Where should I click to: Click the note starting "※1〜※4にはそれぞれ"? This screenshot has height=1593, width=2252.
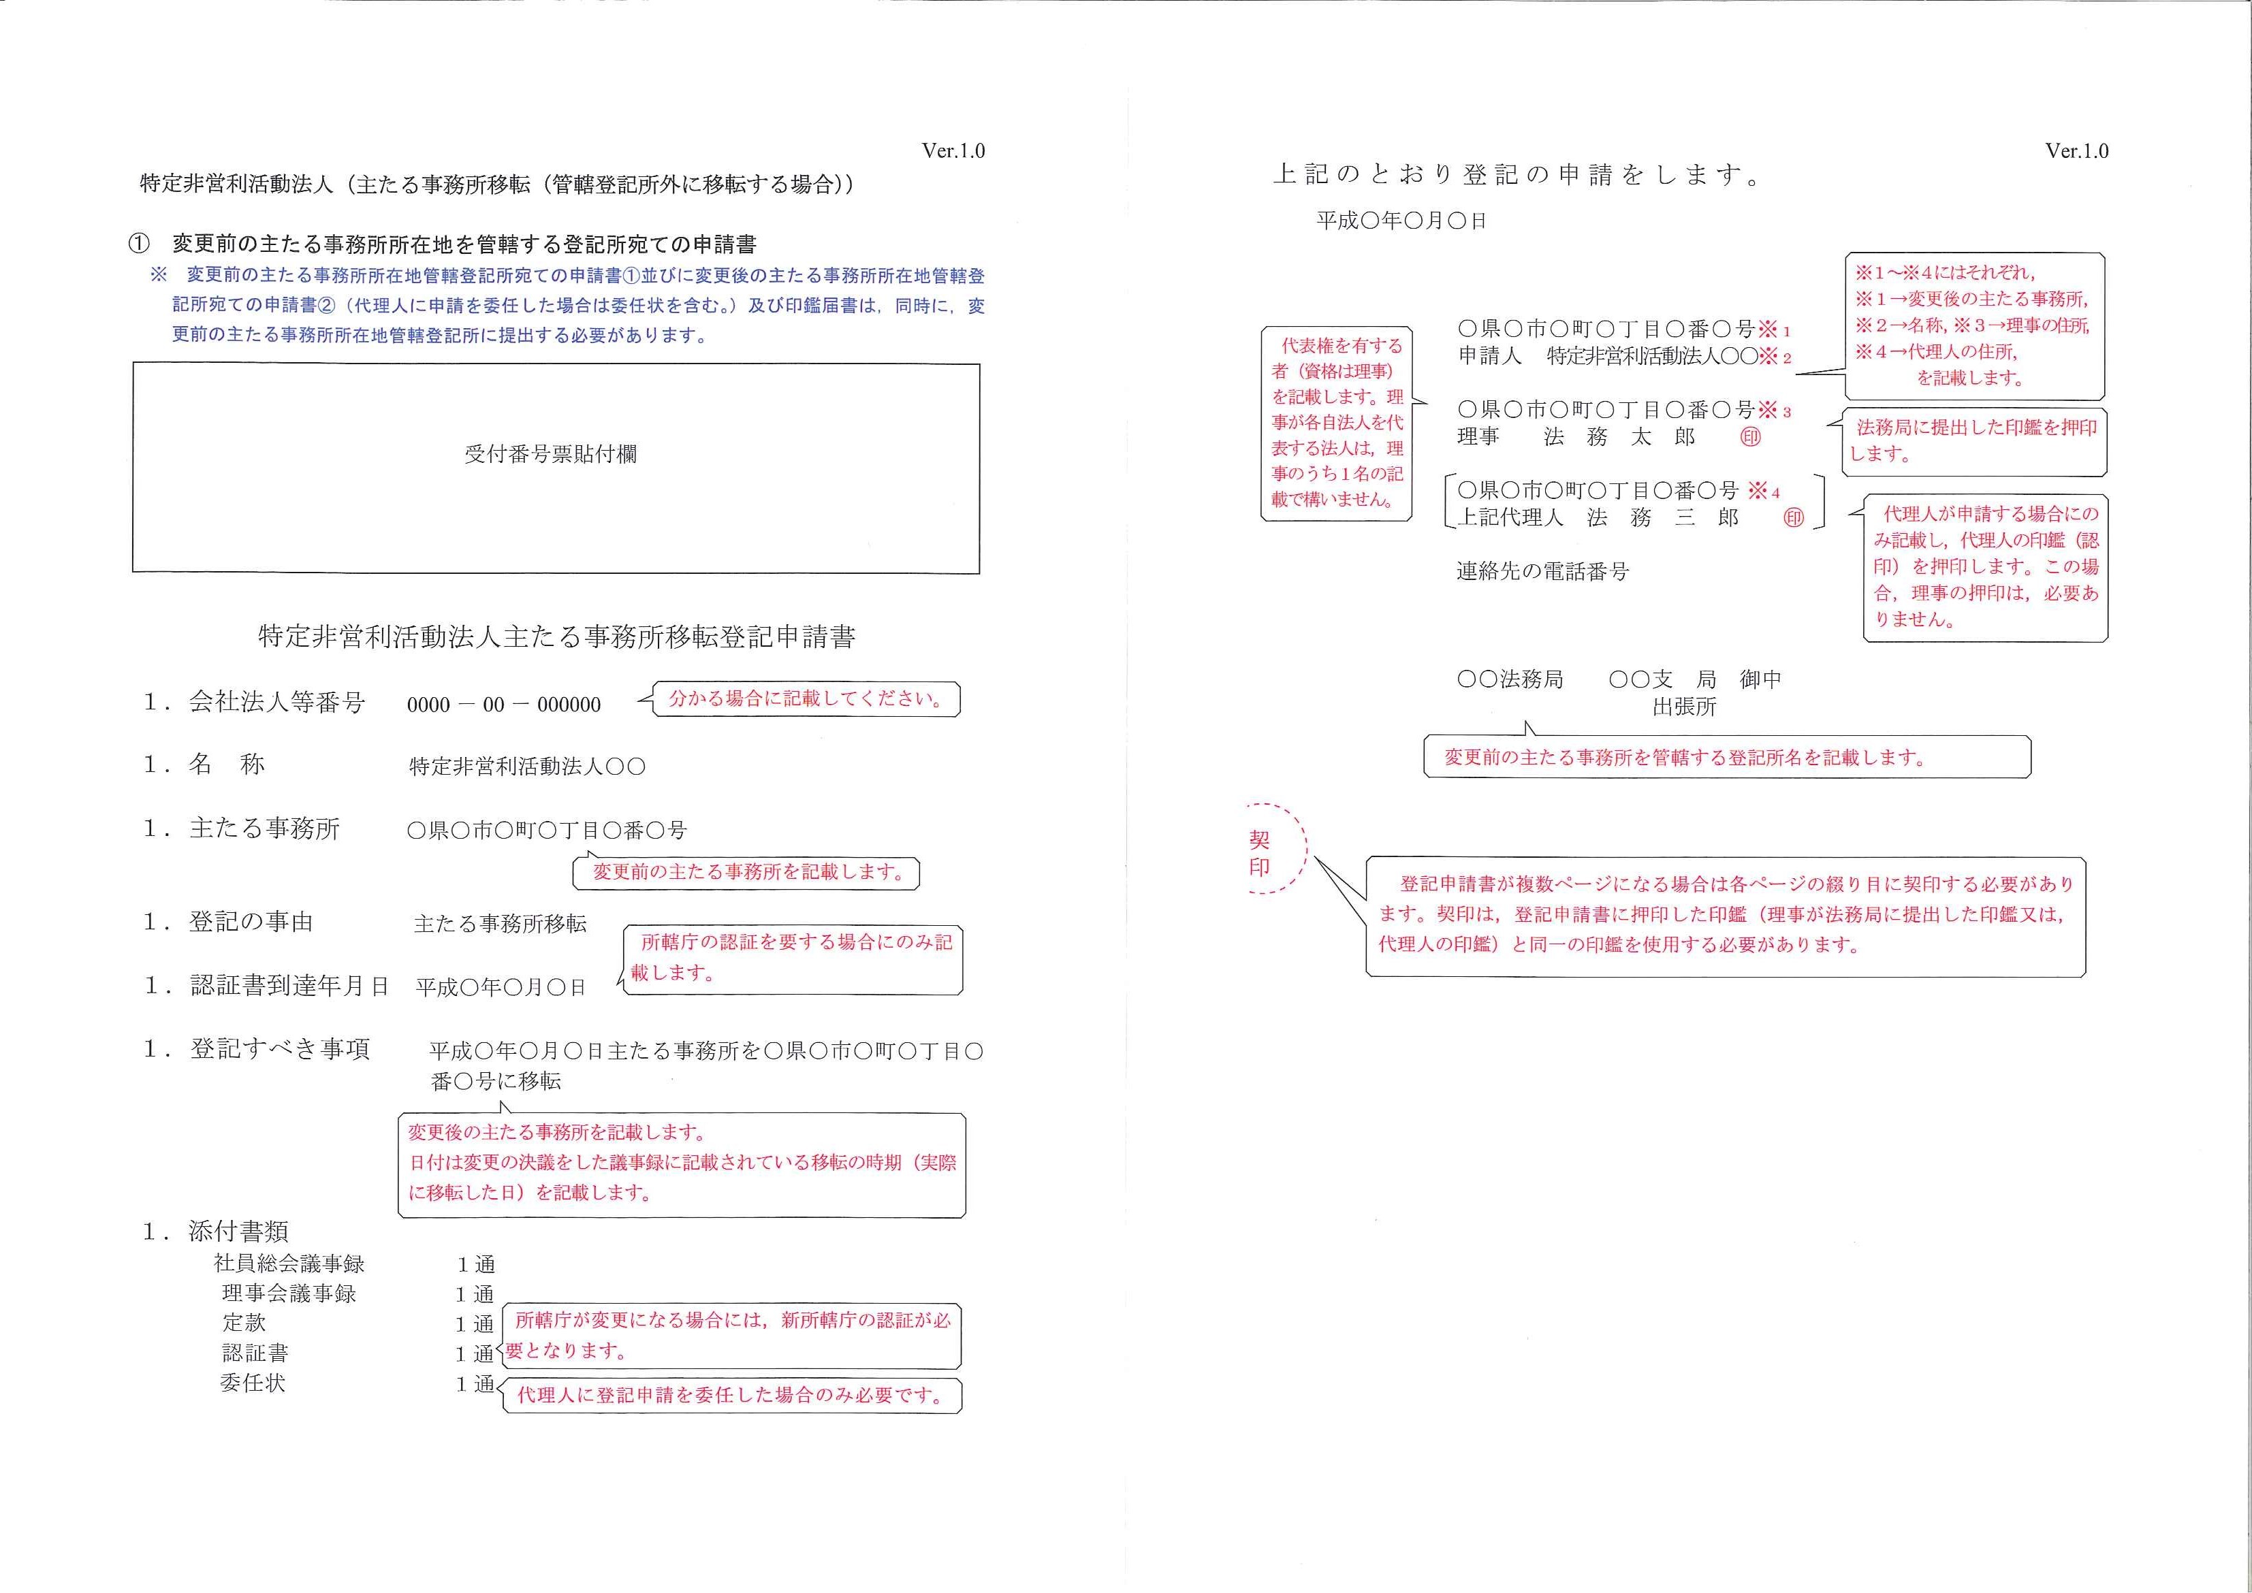1974,325
